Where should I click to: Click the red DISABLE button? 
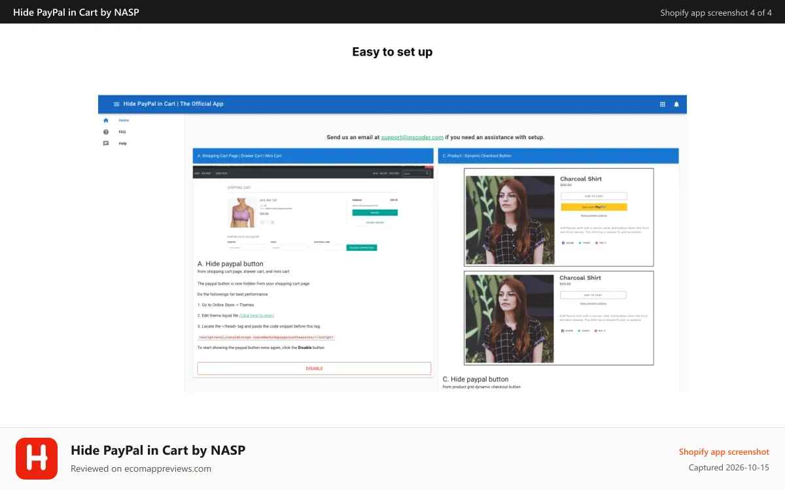pyautogui.click(x=314, y=368)
